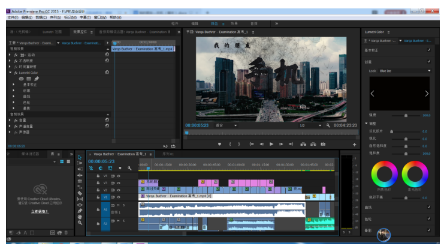Select the Zoom magnifier tool
The width and height of the screenshot is (444, 246).
click(80, 223)
